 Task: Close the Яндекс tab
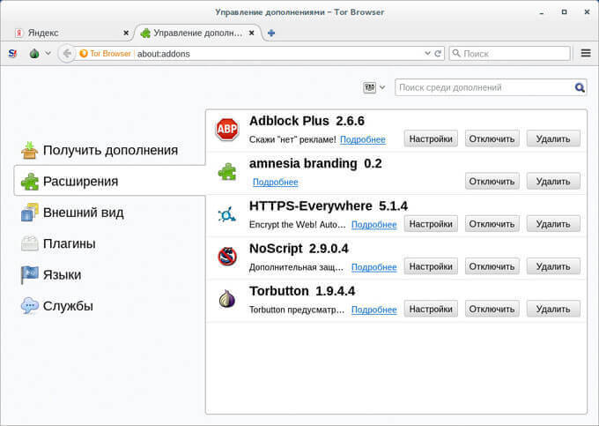126,34
